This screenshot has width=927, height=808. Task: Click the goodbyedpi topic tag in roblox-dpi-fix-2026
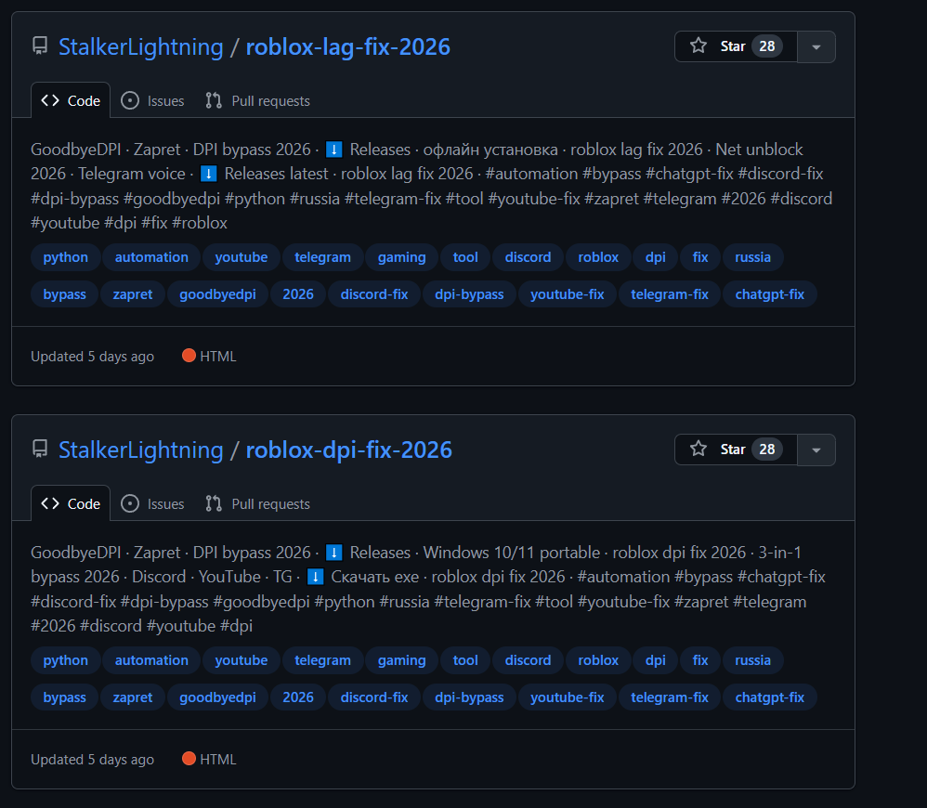pyautogui.click(x=217, y=697)
